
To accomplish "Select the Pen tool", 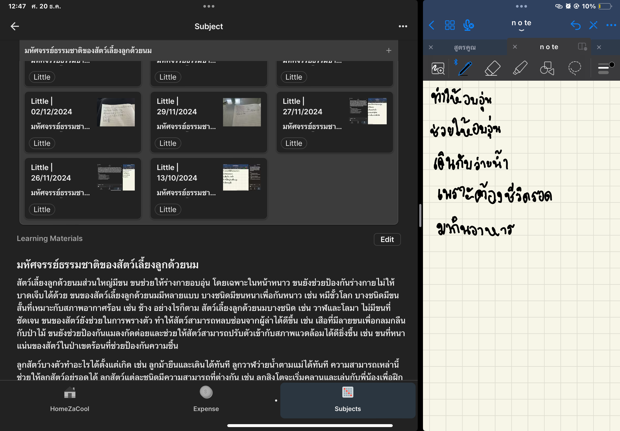I will 465,68.
